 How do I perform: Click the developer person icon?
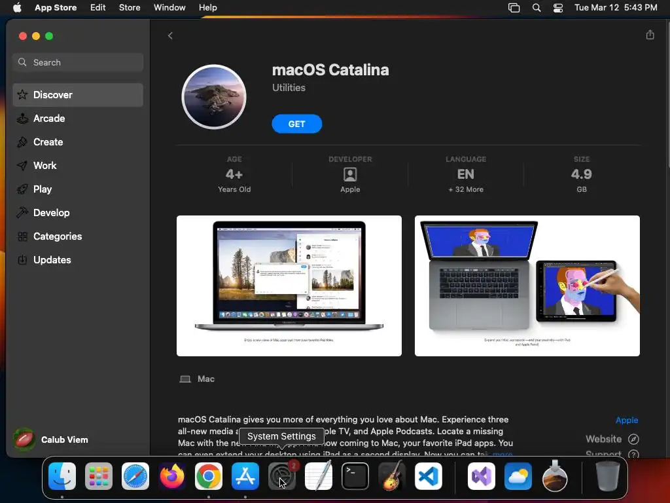coord(350,174)
